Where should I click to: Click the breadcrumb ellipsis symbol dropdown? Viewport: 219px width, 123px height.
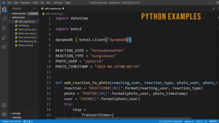pyautogui.click(x=66, y=14)
